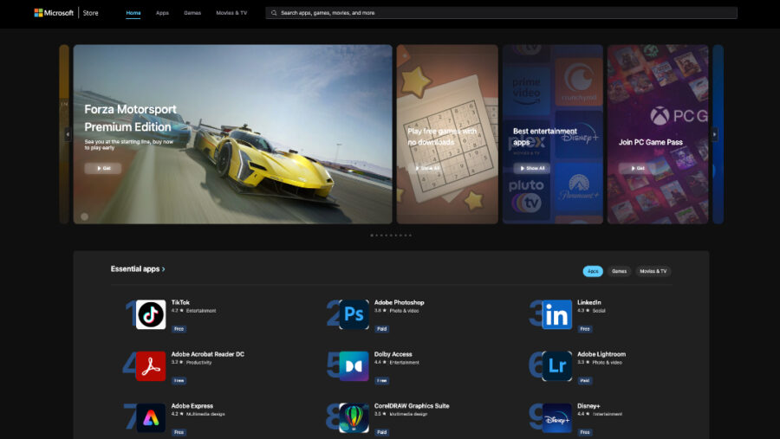
Task: Open Join PC Game Pass card
Action: click(658, 134)
